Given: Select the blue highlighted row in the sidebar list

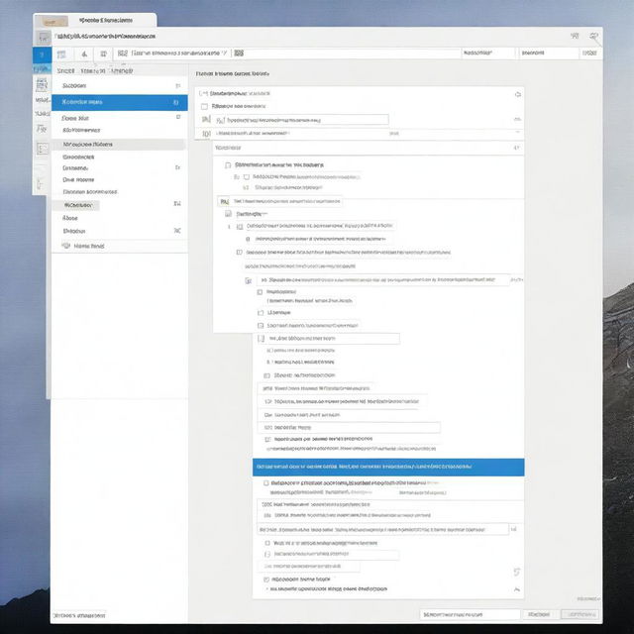Looking at the screenshot, I should 119,102.
